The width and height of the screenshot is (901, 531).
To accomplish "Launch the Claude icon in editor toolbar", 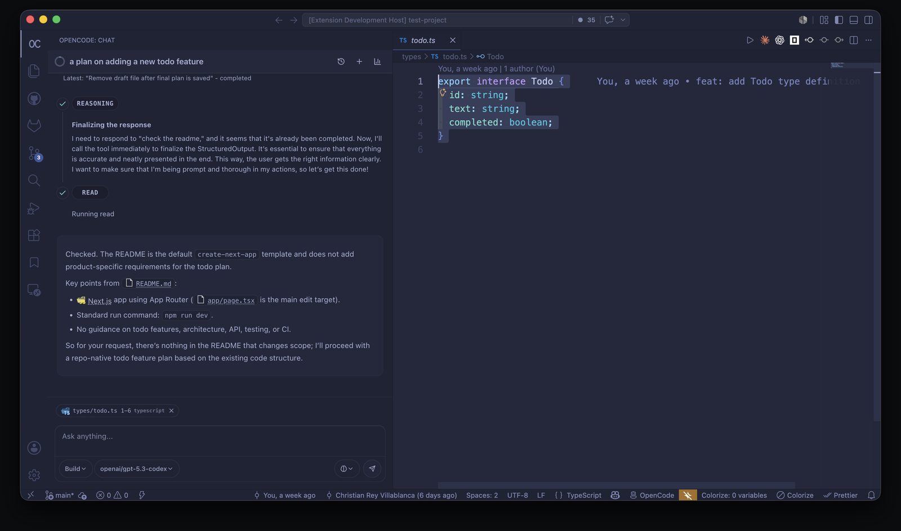I will (x=765, y=40).
